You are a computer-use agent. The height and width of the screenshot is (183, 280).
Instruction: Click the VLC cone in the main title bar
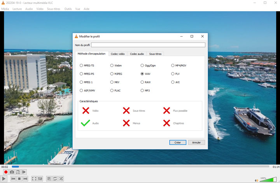pyautogui.click(x=3, y=3)
